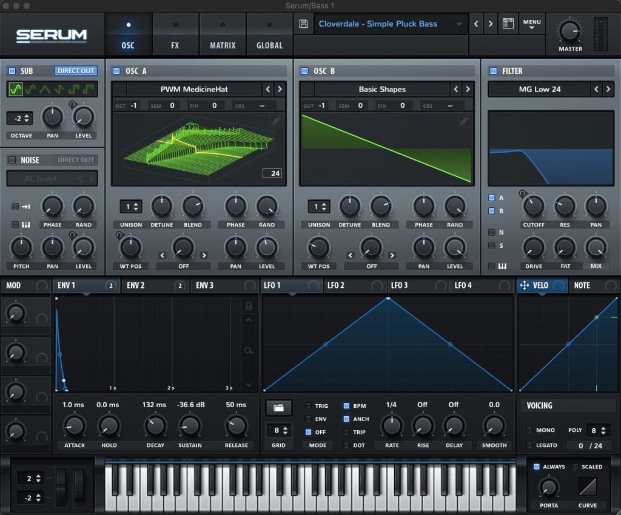The width and height of the screenshot is (621, 515).
Task: Enable MONO voicing checkbox
Action: tap(529, 430)
